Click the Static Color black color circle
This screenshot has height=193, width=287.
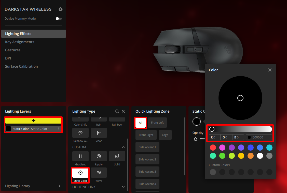click(x=197, y=122)
